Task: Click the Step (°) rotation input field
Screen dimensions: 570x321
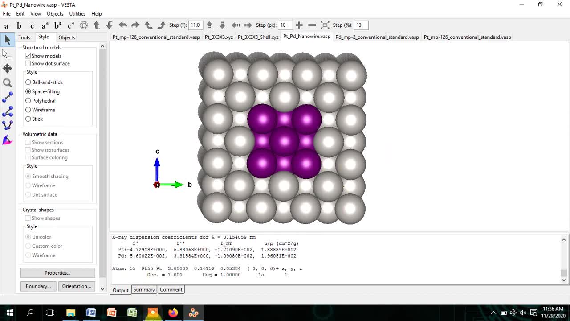Action: pos(195,25)
